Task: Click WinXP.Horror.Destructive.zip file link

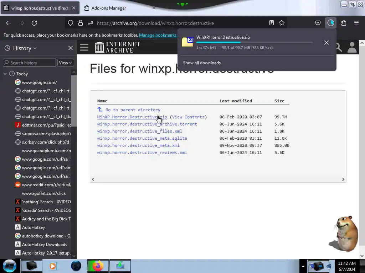Action: tap(132, 117)
